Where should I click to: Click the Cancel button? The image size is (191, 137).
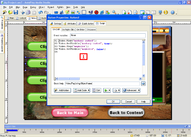[x=128, y=102]
